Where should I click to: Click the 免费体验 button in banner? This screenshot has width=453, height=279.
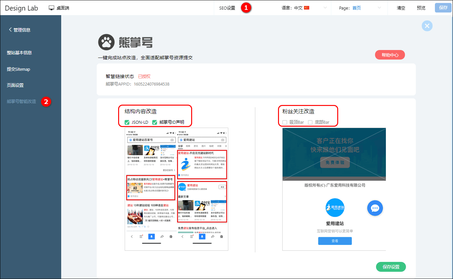point(335,163)
